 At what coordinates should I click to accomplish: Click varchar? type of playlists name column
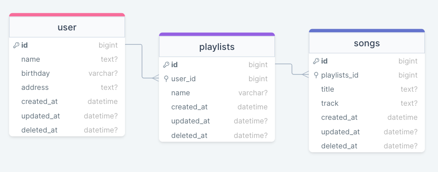253,93
